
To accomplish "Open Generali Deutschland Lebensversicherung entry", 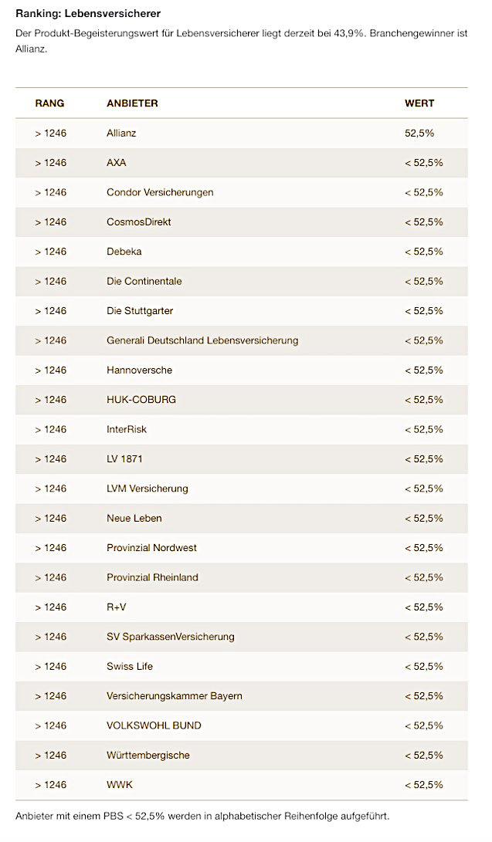I will pyautogui.click(x=202, y=340).
